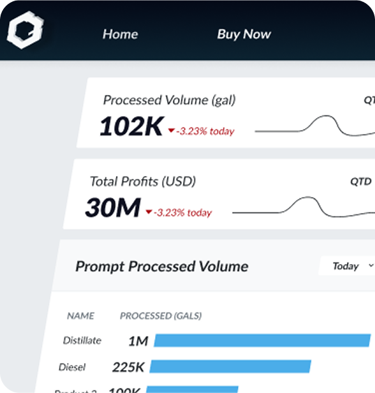Select the 102K processed volume value
The height and width of the screenshot is (393, 375).
click(x=131, y=126)
